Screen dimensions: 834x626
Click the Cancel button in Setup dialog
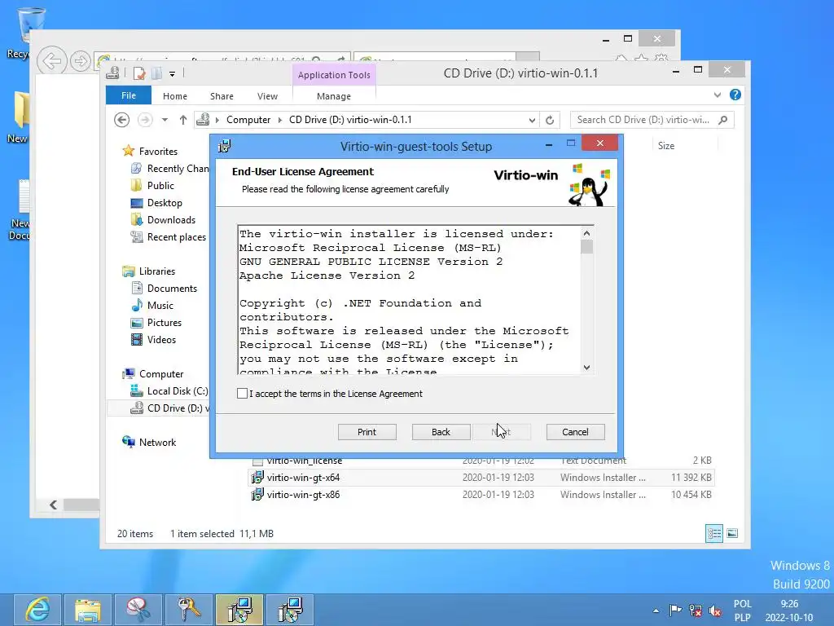pos(576,432)
